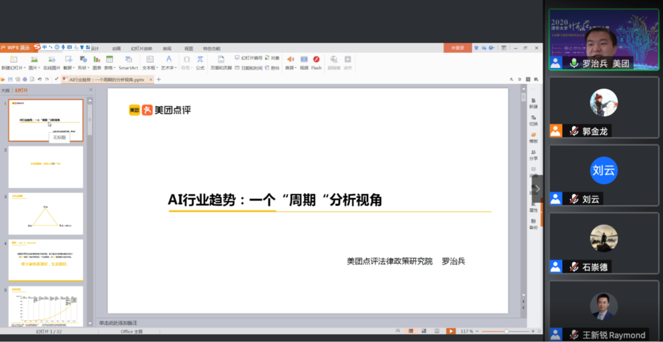The width and height of the screenshot is (663, 342).
Task: Click the Not Logged In (未登录) button
Action: pos(458,48)
